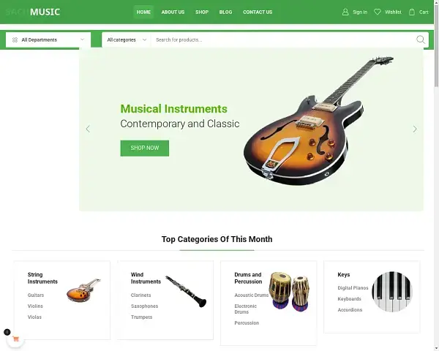Open the Blog menu item
The height and width of the screenshot is (351, 439).
click(x=225, y=12)
